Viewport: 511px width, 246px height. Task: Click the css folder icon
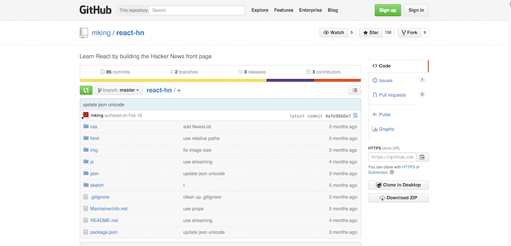(x=86, y=126)
